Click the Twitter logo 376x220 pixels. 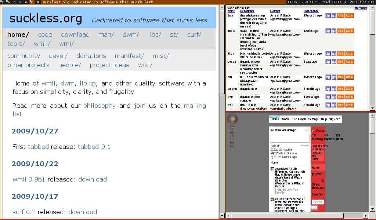[x=275, y=117]
